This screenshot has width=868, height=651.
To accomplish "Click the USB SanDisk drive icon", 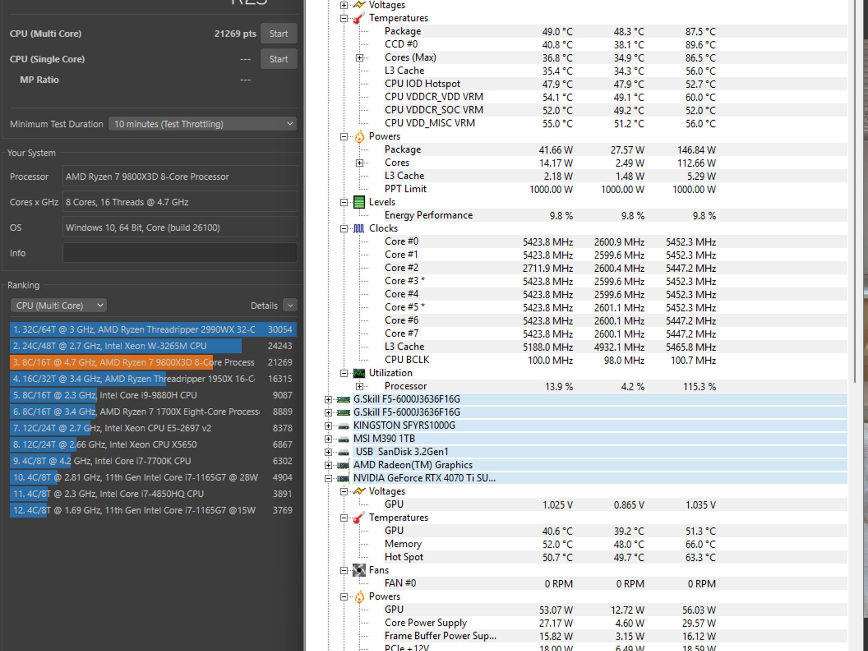I will coord(344,452).
